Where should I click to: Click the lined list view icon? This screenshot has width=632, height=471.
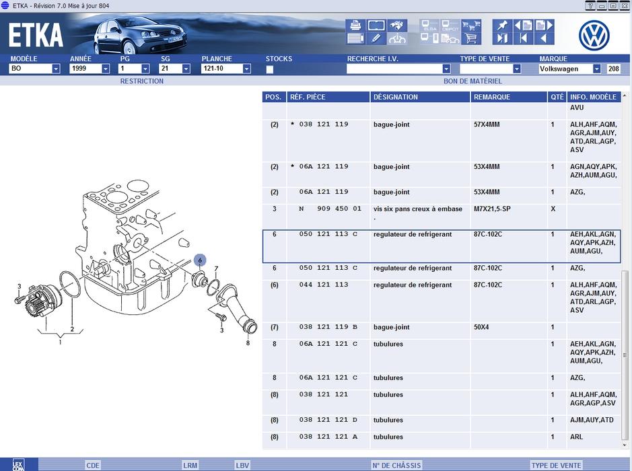pos(355,38)
